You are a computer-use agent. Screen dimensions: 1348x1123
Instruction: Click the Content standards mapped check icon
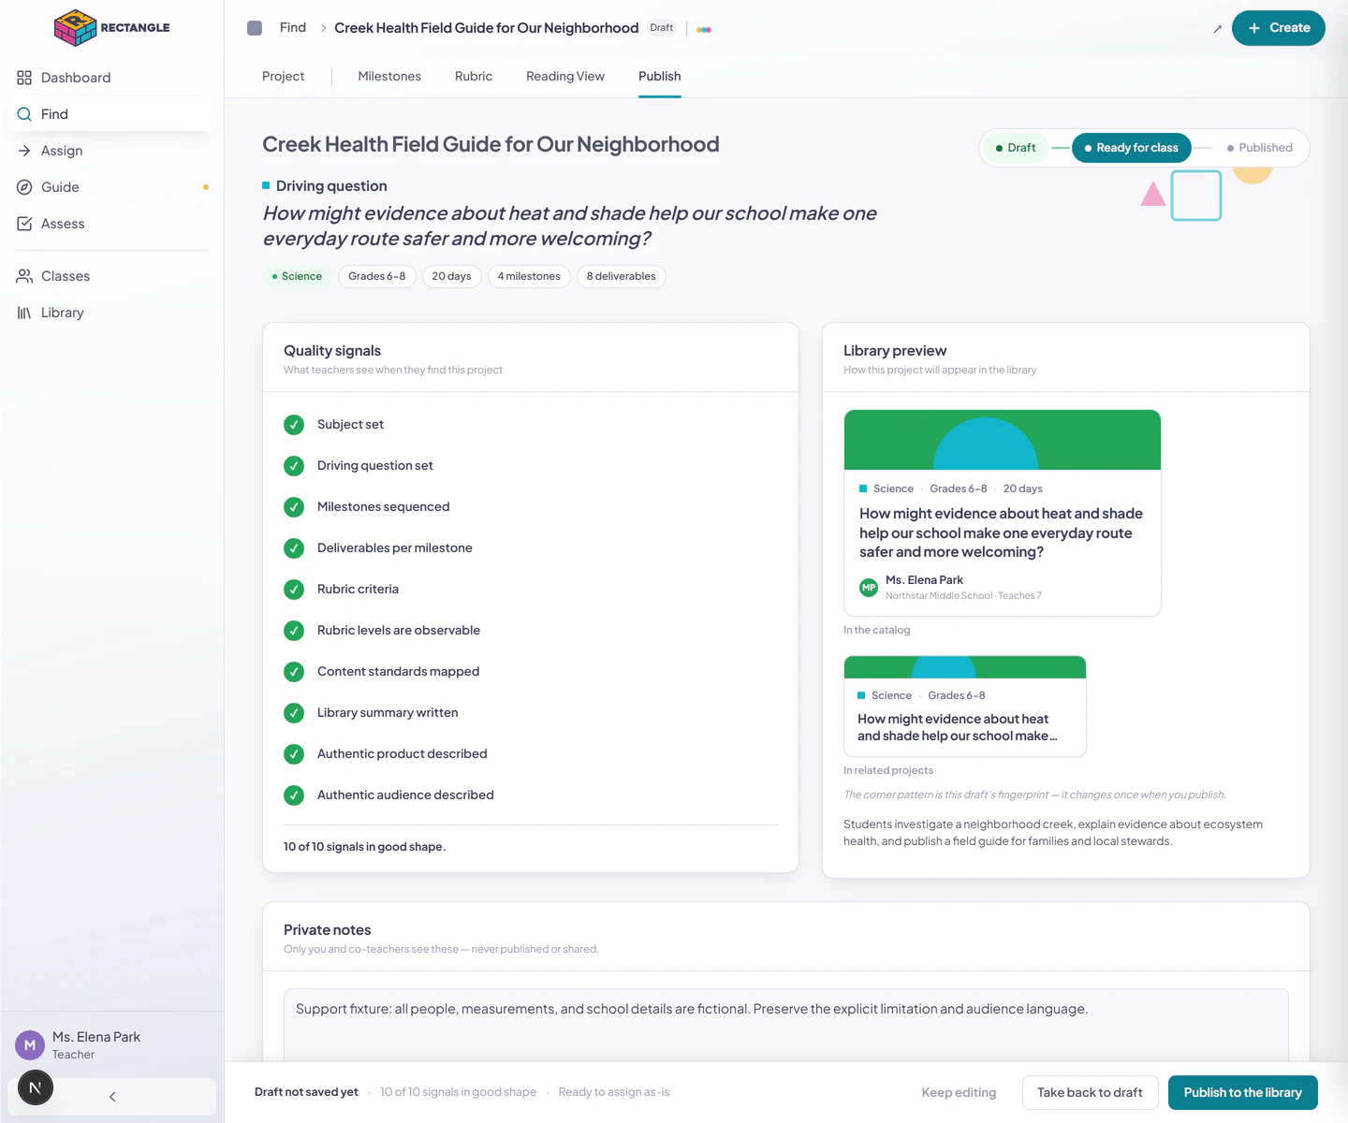[294, 672]
